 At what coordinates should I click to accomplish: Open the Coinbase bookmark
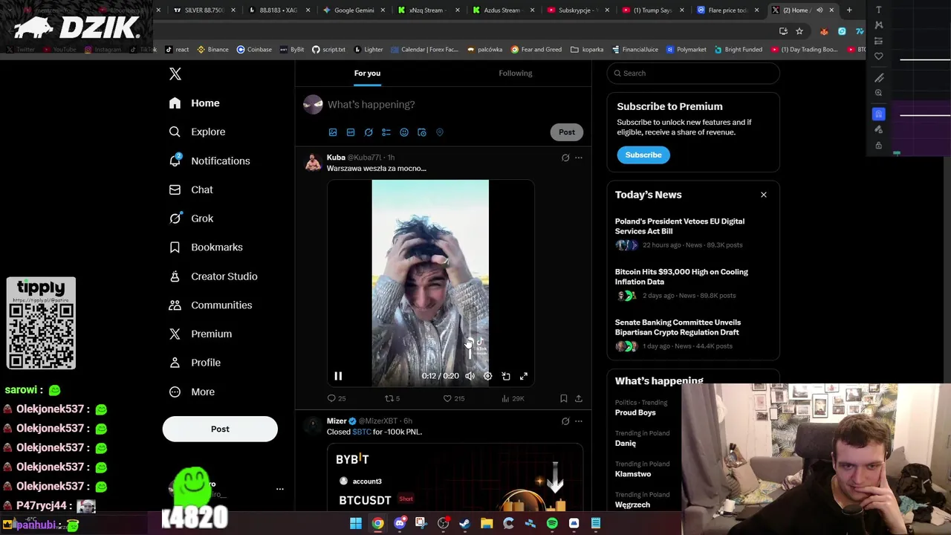pyautogui.click(x=254, y=50)
